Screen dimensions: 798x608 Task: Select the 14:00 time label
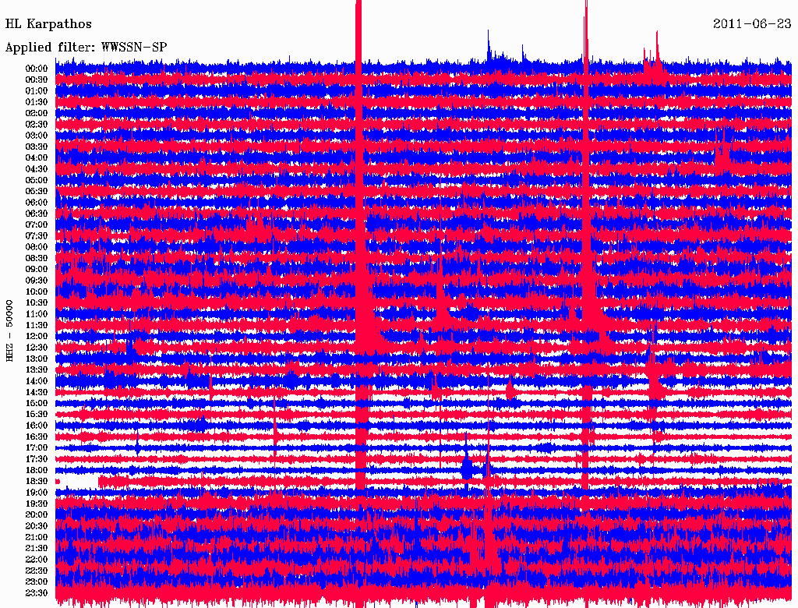point(37,381)
